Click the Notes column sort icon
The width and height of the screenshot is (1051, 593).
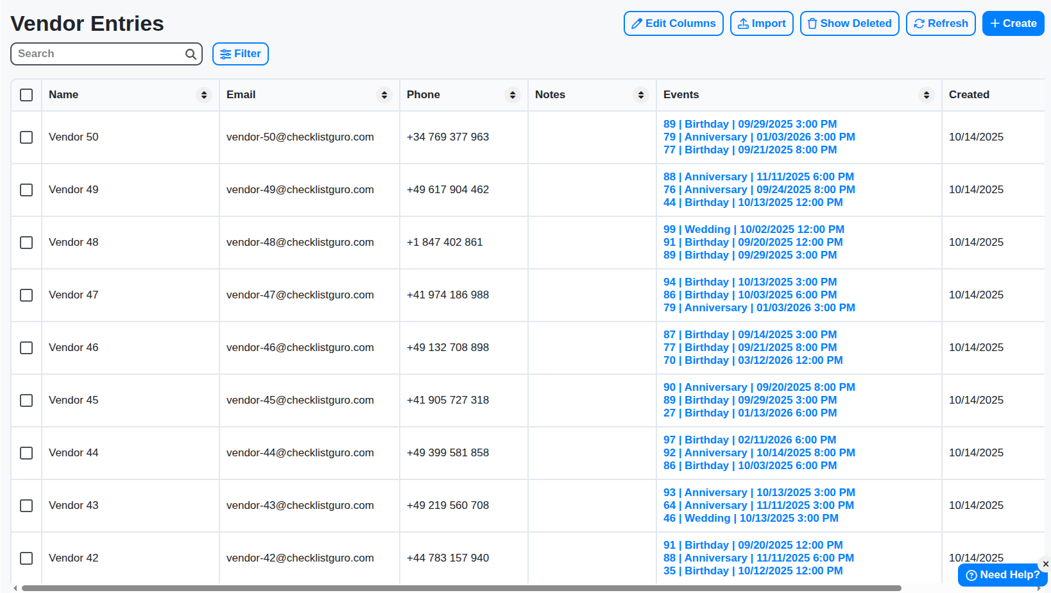tap(640, 94)
